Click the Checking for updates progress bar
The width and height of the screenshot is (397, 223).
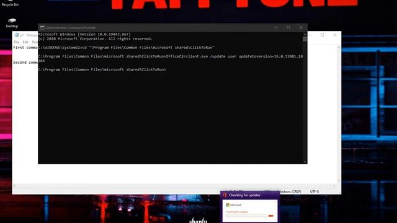[x=249, y=216]
